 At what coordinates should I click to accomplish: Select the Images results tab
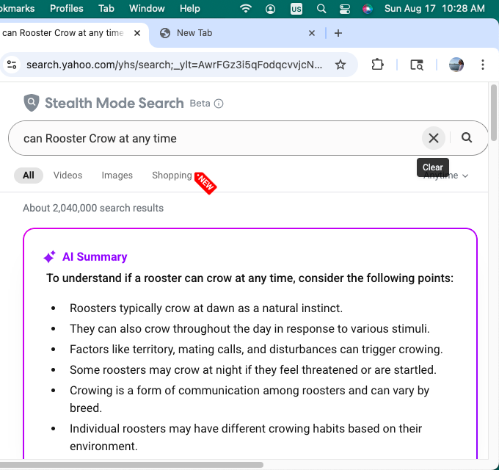click(117, 176)
